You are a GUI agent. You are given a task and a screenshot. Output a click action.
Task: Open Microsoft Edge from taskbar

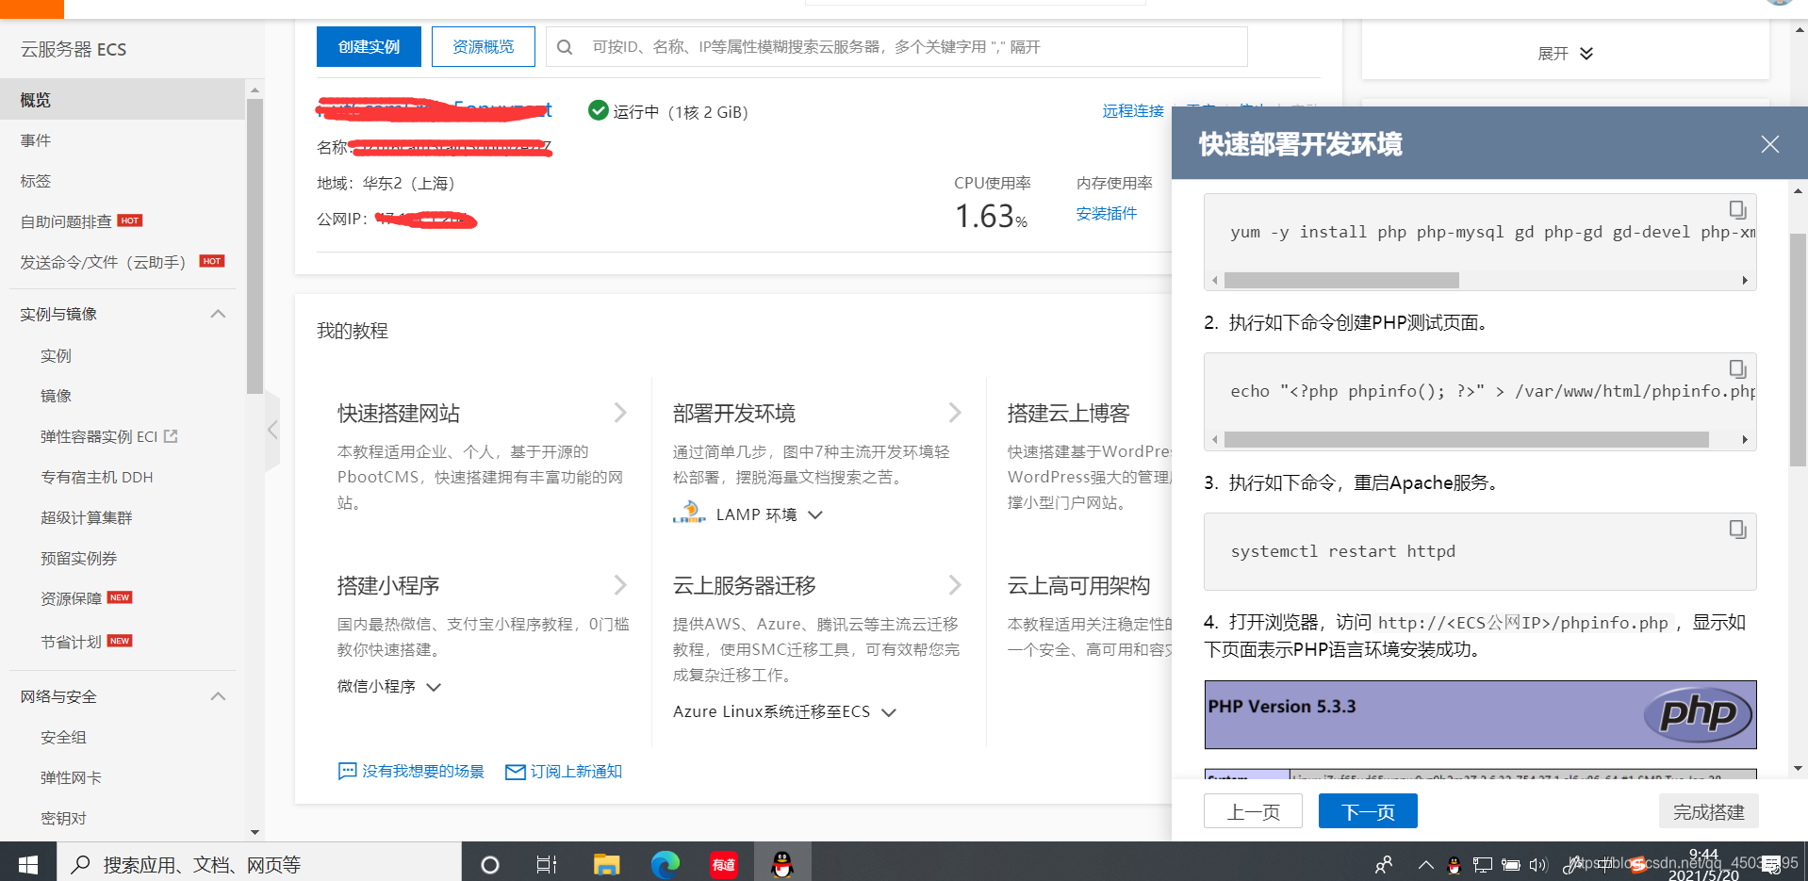tap(665, 864)
